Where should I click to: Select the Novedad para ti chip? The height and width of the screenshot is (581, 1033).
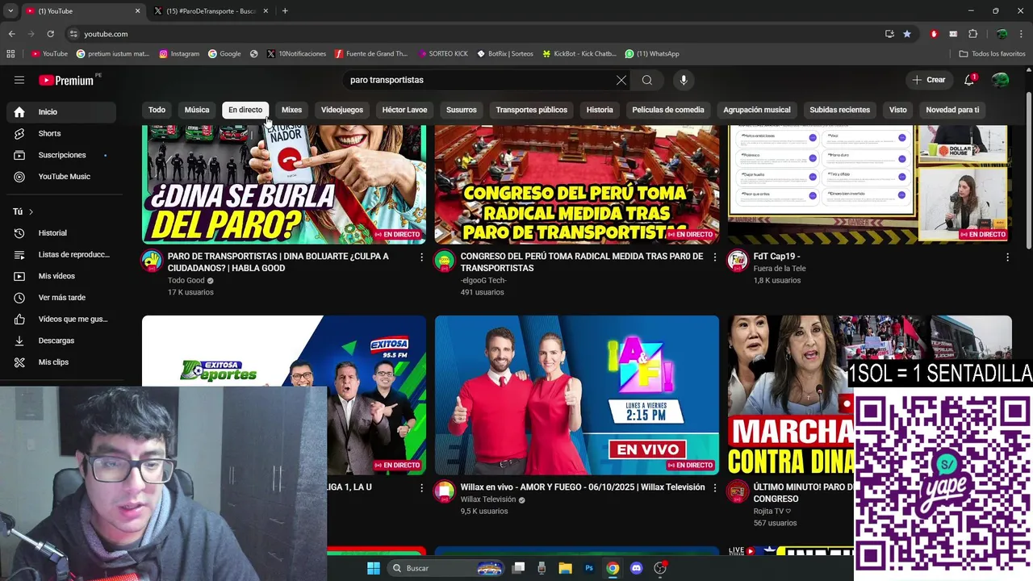pyautogui.click(x=952, y=110)
